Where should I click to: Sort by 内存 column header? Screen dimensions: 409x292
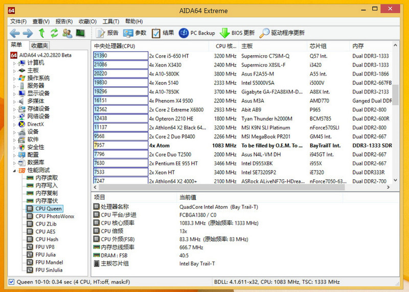(370, 46)
